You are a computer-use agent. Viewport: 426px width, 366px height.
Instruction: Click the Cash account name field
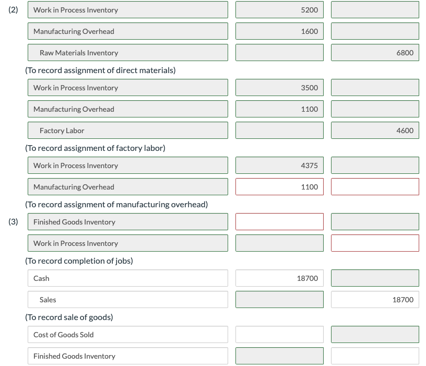[127, 278]
